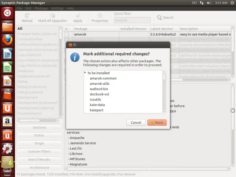Open the system session gear menu
Viewport: 236px width, 177px height.
232,3
